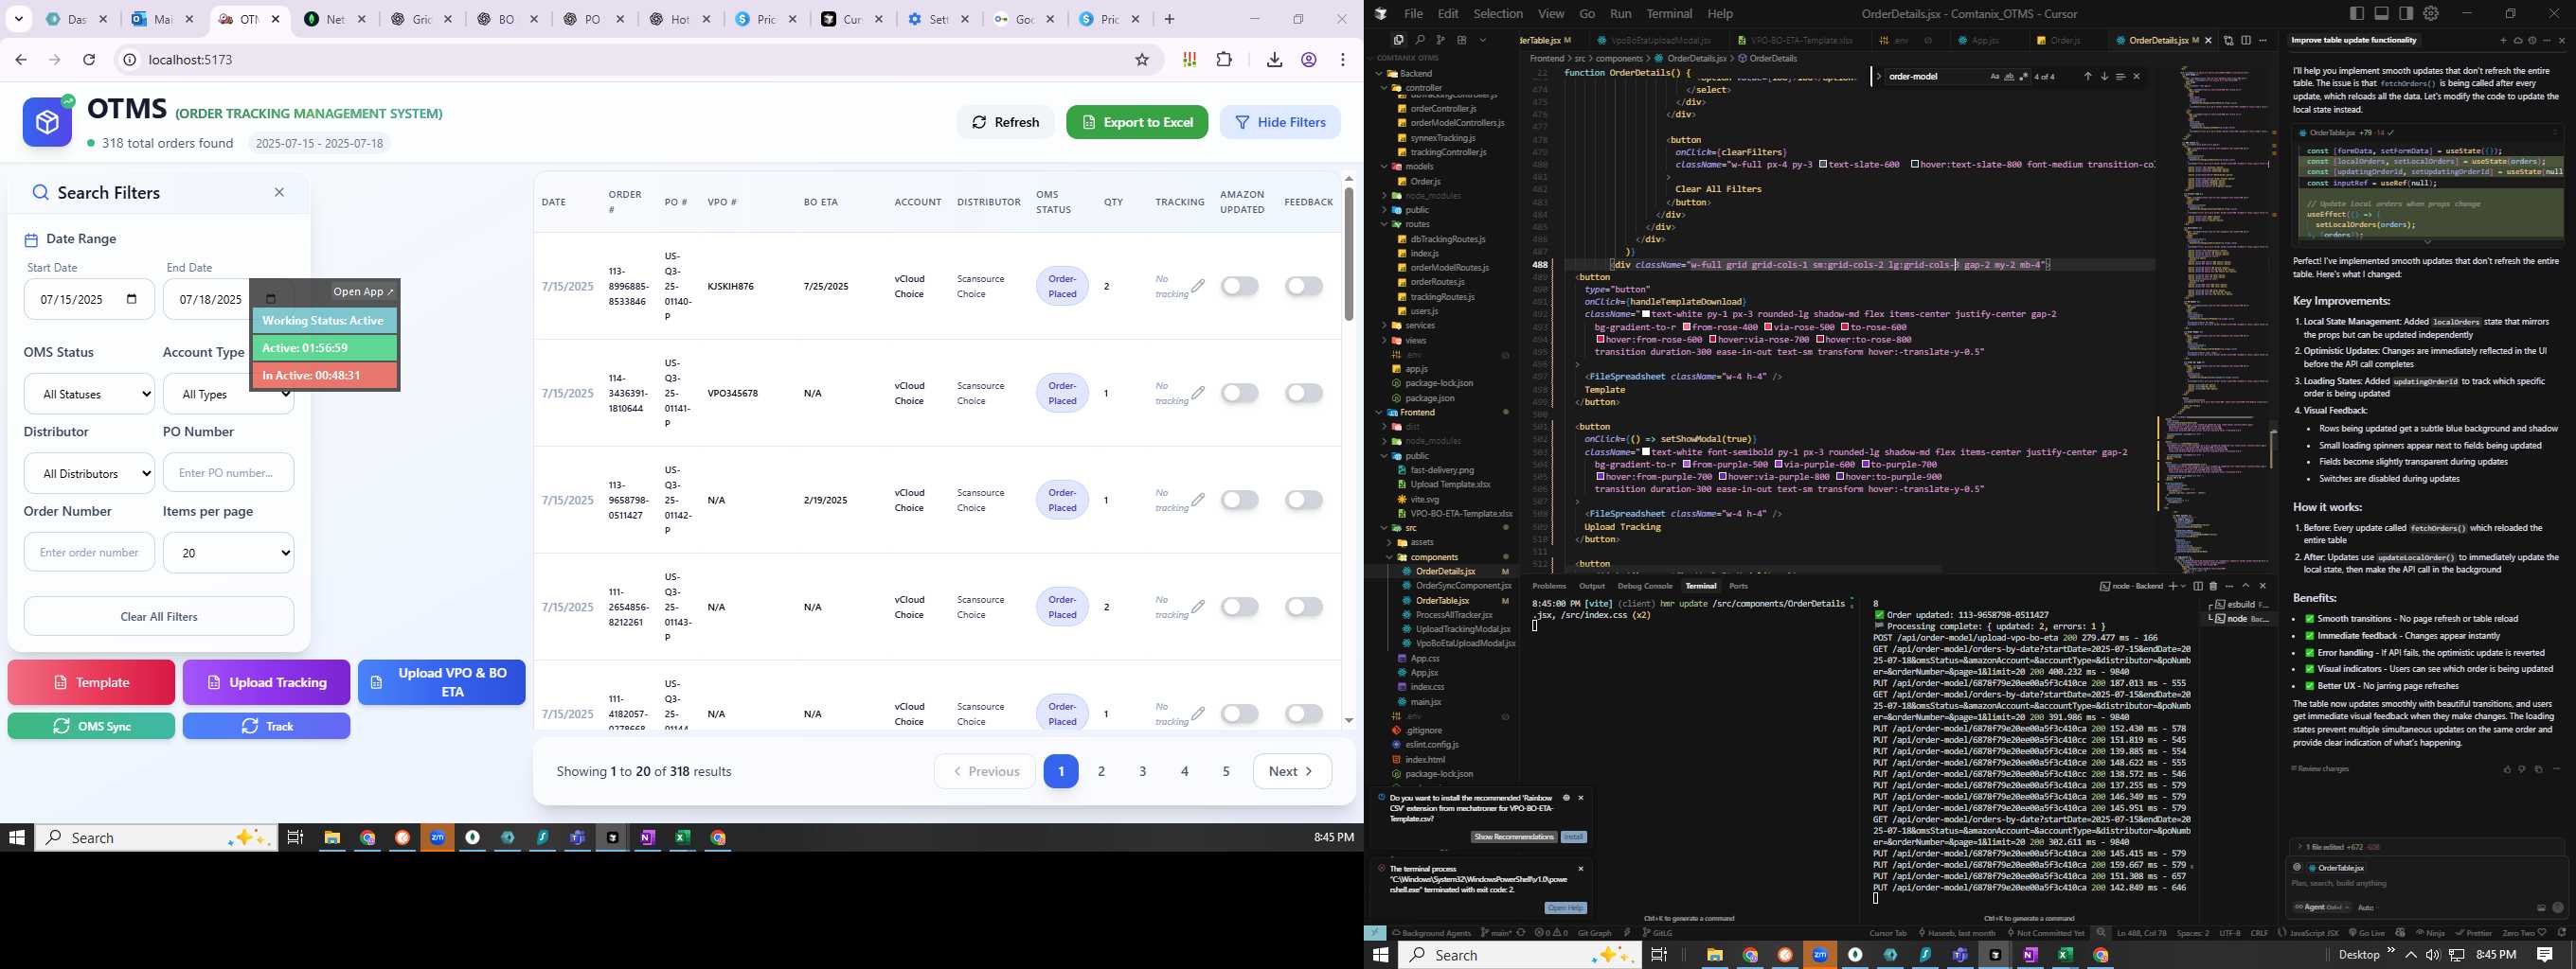Go to Next results page
The width and height of the screenshot is (2576, 969).
click(x=1292, y=771)
